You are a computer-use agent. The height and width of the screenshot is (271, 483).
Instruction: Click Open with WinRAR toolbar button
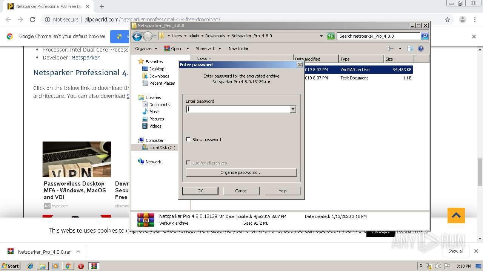[x=172, y=49]
